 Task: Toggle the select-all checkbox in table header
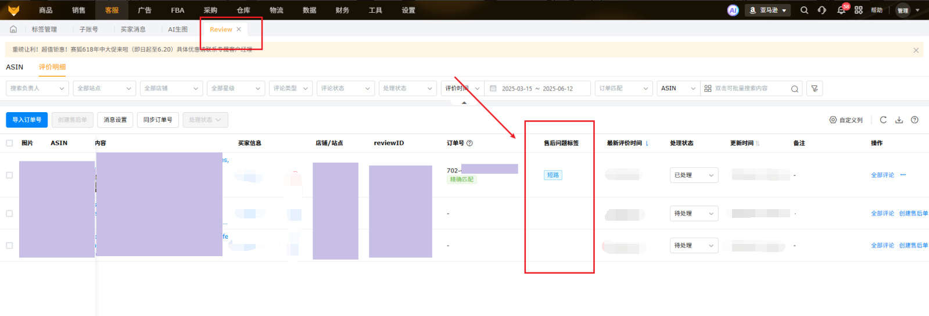[x=9, y=143]
